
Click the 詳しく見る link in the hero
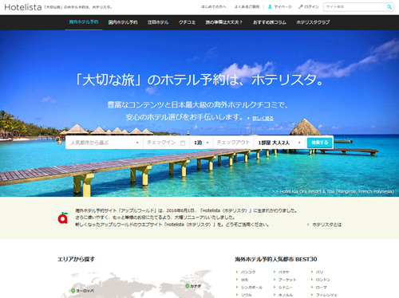[263, 119]
